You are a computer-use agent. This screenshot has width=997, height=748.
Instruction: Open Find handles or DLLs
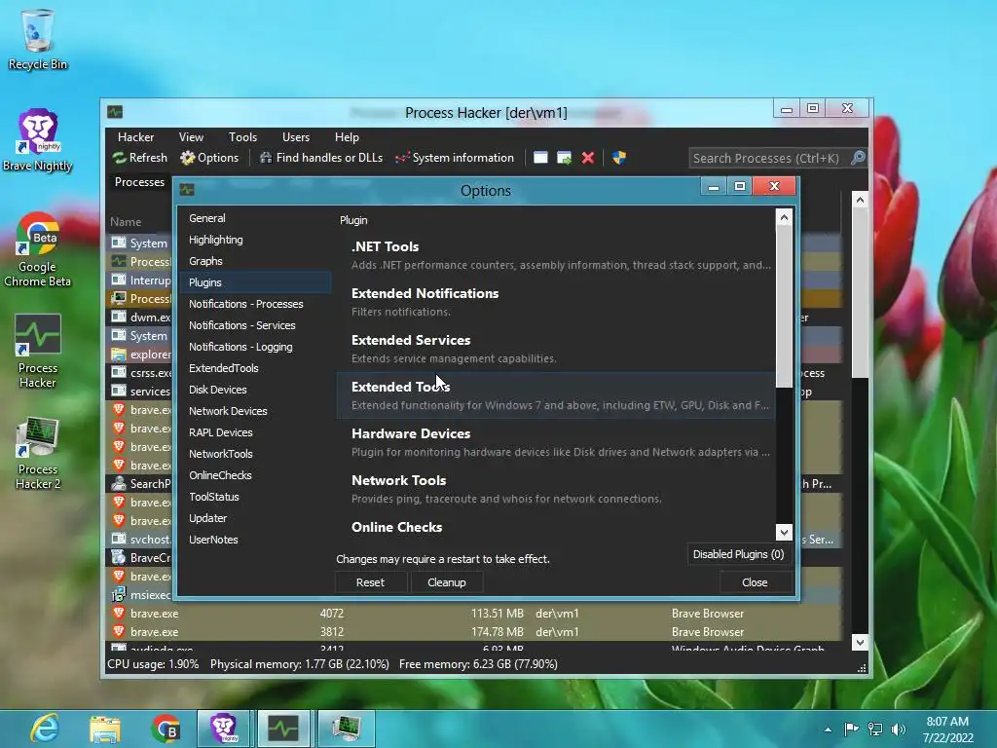321,158
